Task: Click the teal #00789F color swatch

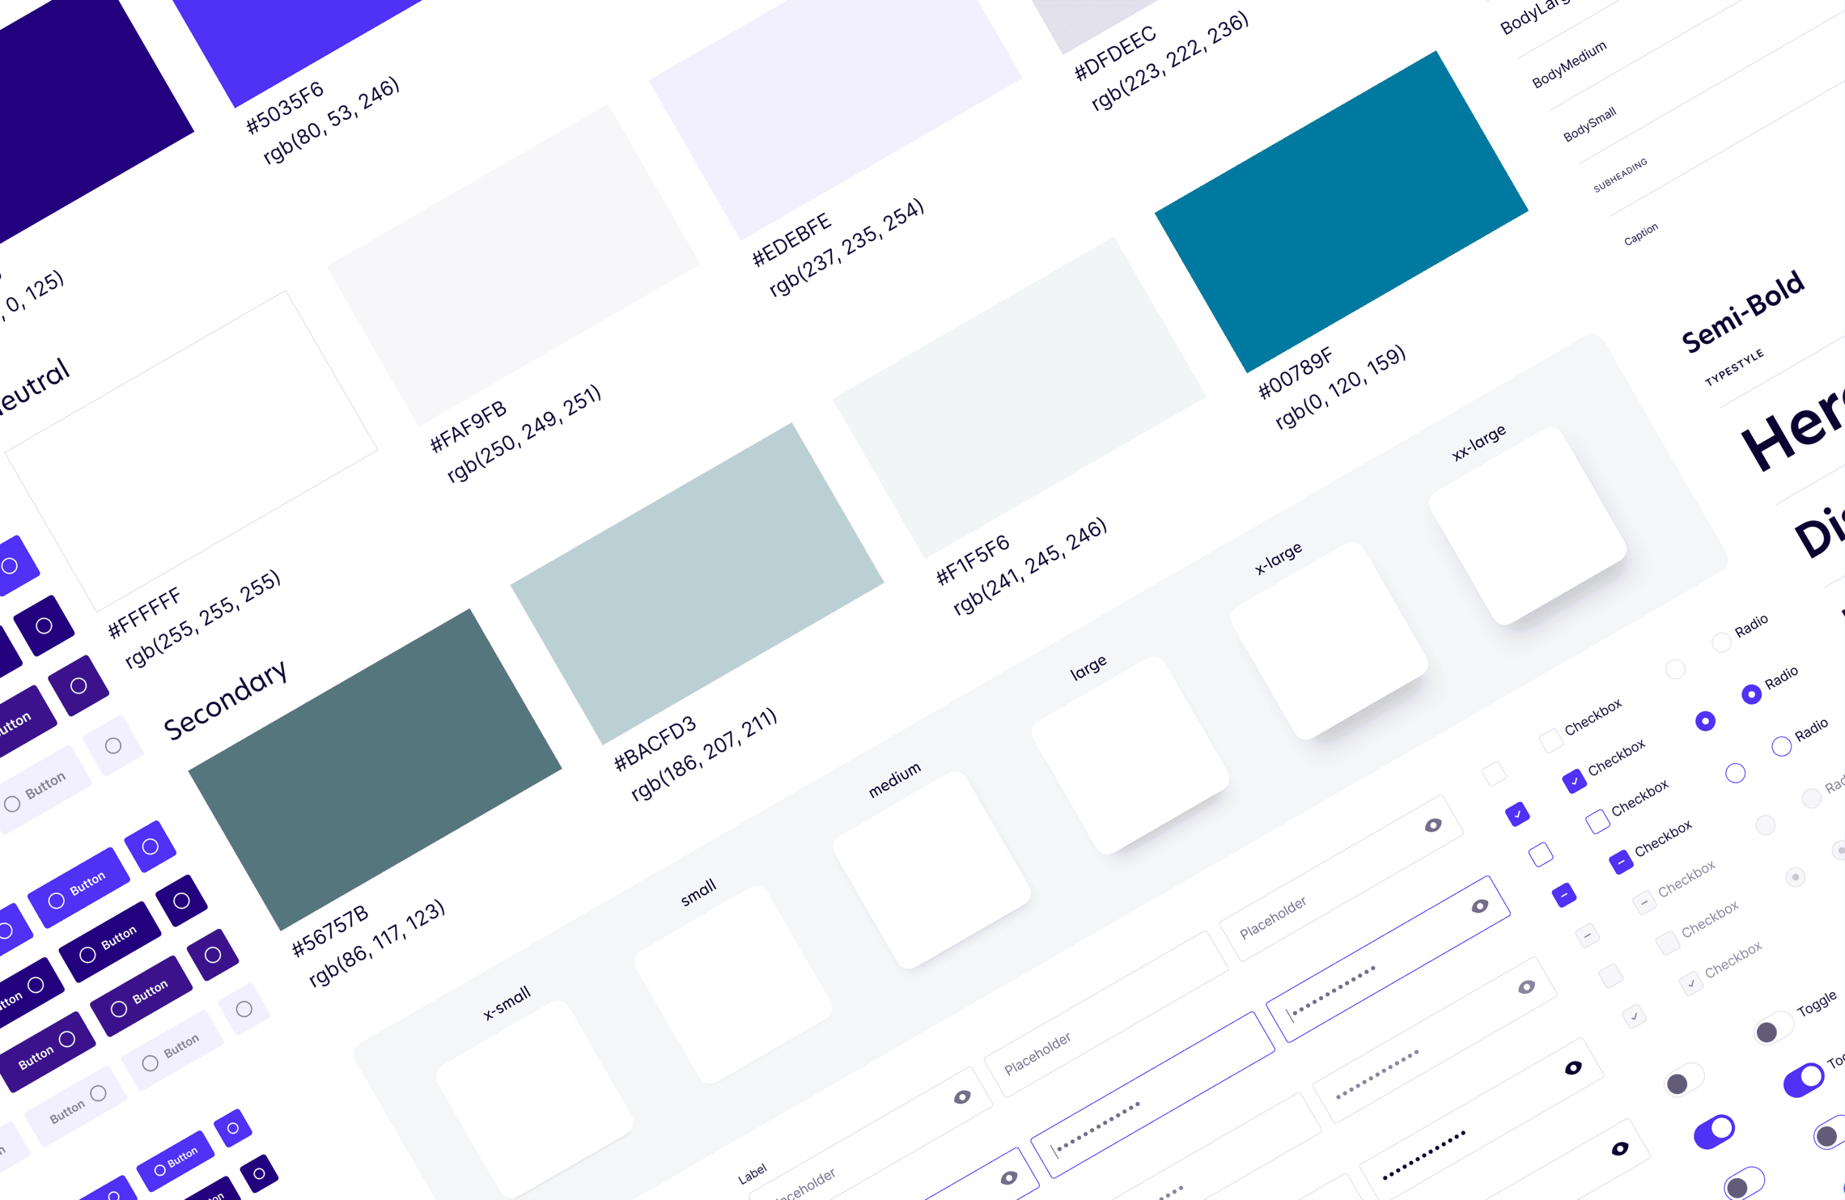Action: coord(1341,212)
